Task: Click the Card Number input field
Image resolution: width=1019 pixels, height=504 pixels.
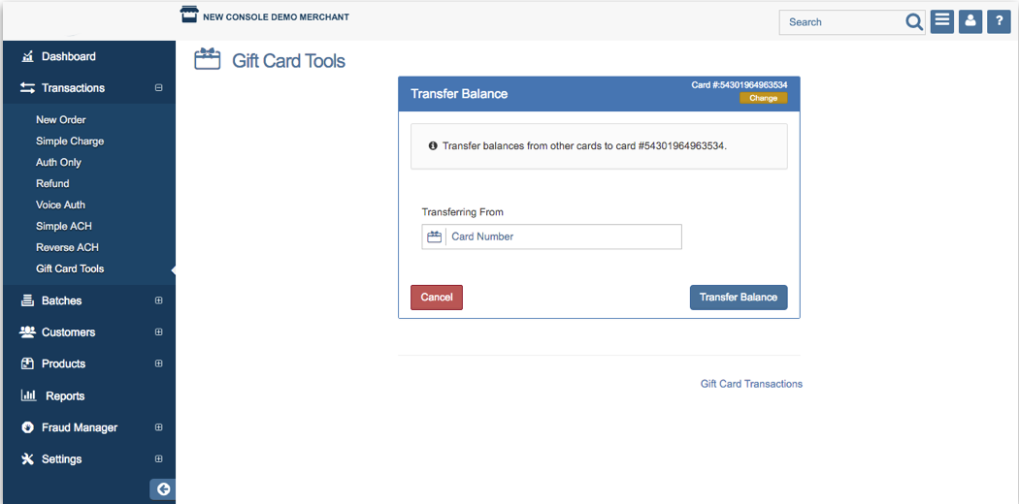Action: pyautogui.click(x=563, y=236)
